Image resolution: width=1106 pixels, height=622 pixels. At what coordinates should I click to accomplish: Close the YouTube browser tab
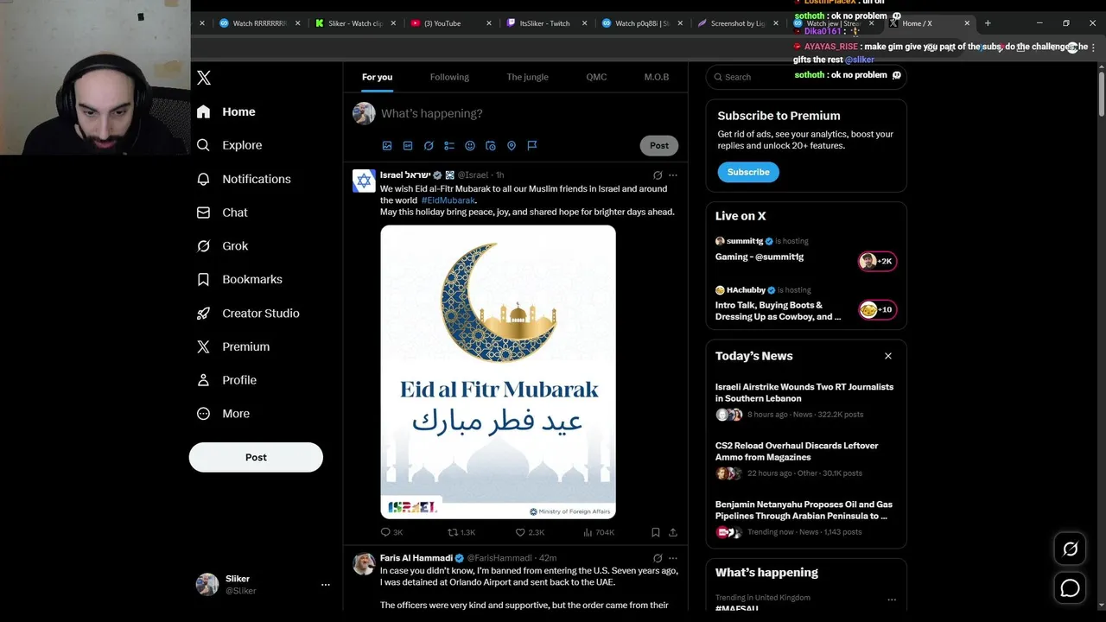click(x=489, y=23)
